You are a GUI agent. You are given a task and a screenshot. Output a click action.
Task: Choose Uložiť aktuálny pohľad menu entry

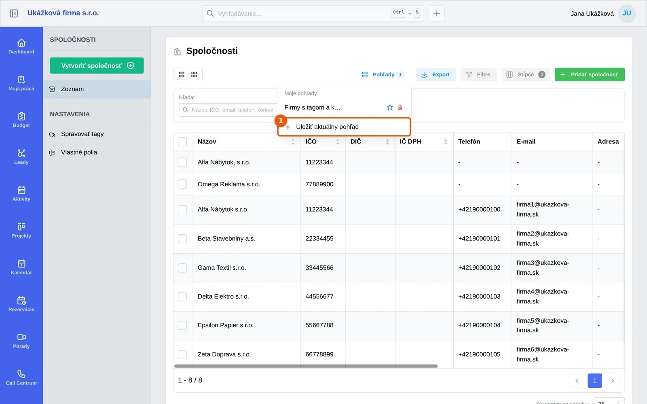[344, 127]
